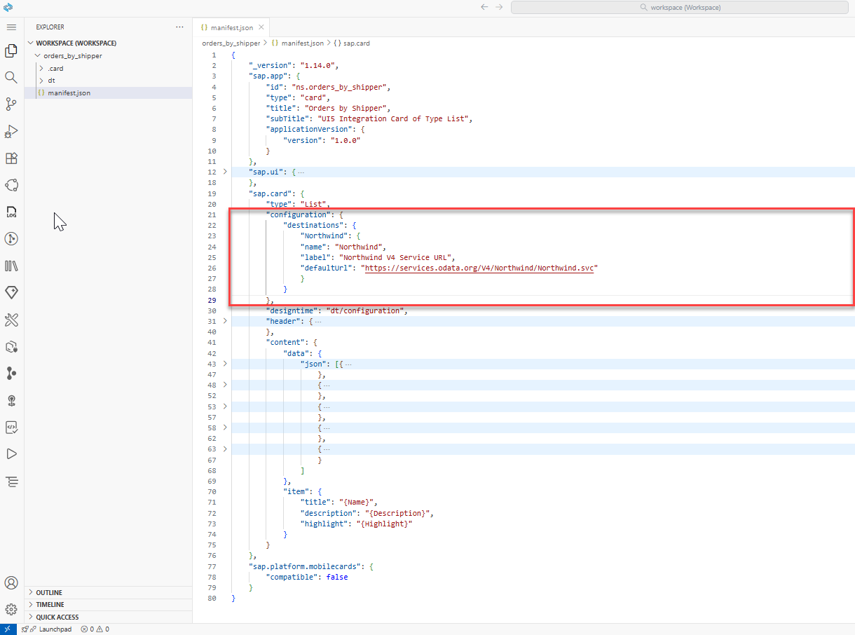Click the diamond gem icon in sidebar
The height and width of the screenshot is (635, 855).
point(11,292)
